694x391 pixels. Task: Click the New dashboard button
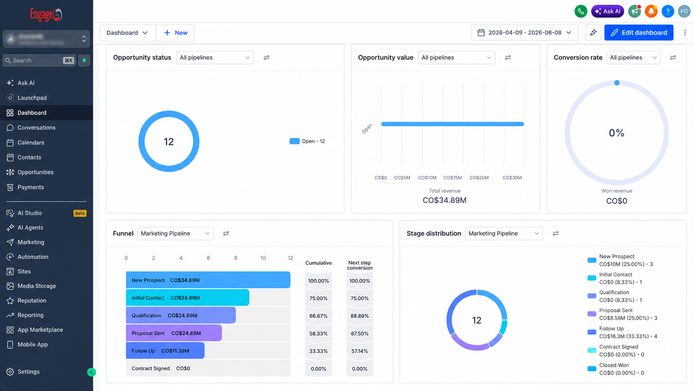[176, 32]
